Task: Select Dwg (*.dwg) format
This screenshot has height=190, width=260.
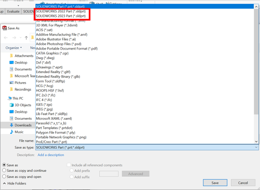Action: click(x=145, y=58)
